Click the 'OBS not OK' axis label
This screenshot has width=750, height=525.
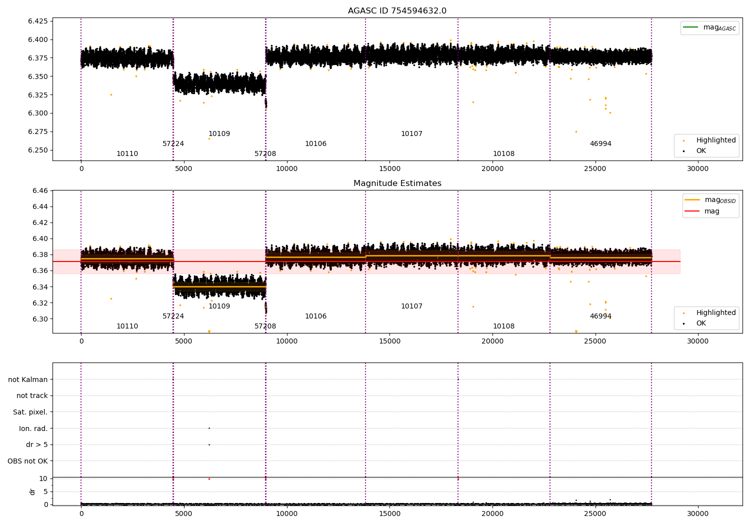(x=27, y=461)
